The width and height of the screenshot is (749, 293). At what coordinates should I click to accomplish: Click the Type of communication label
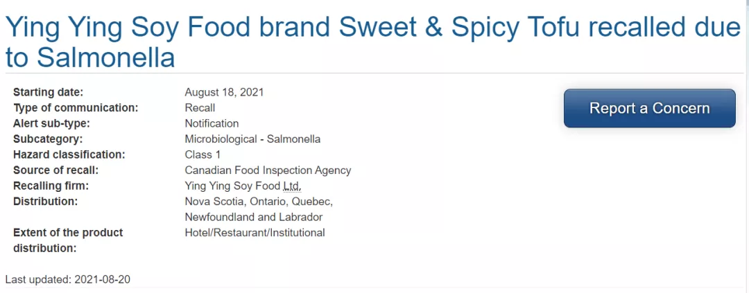tap(76, 108)
